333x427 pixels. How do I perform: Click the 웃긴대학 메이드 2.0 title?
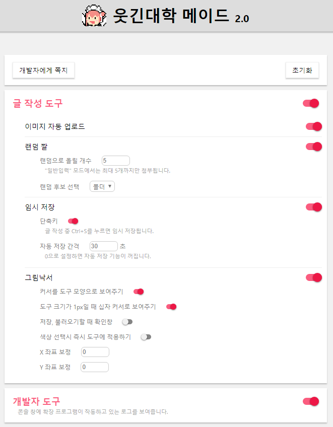(x=181, y=16)
